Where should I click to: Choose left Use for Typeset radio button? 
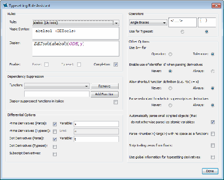(x=182, y=32)
